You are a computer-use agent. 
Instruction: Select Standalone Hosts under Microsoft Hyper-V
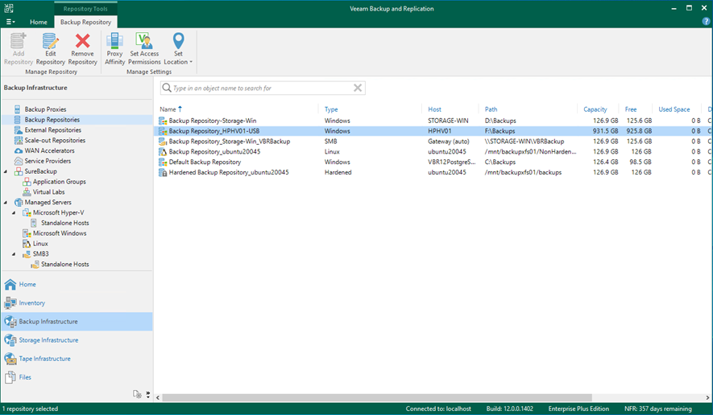pyautogui.click(x=65, y=223)
